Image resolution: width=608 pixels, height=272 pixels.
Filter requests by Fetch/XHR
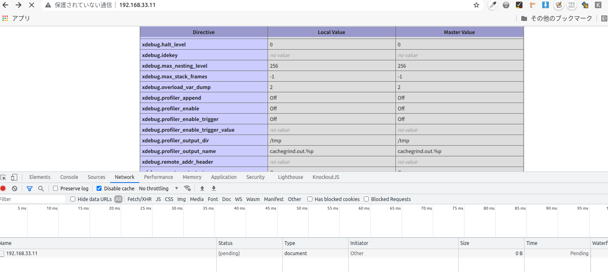pos(139,199)
